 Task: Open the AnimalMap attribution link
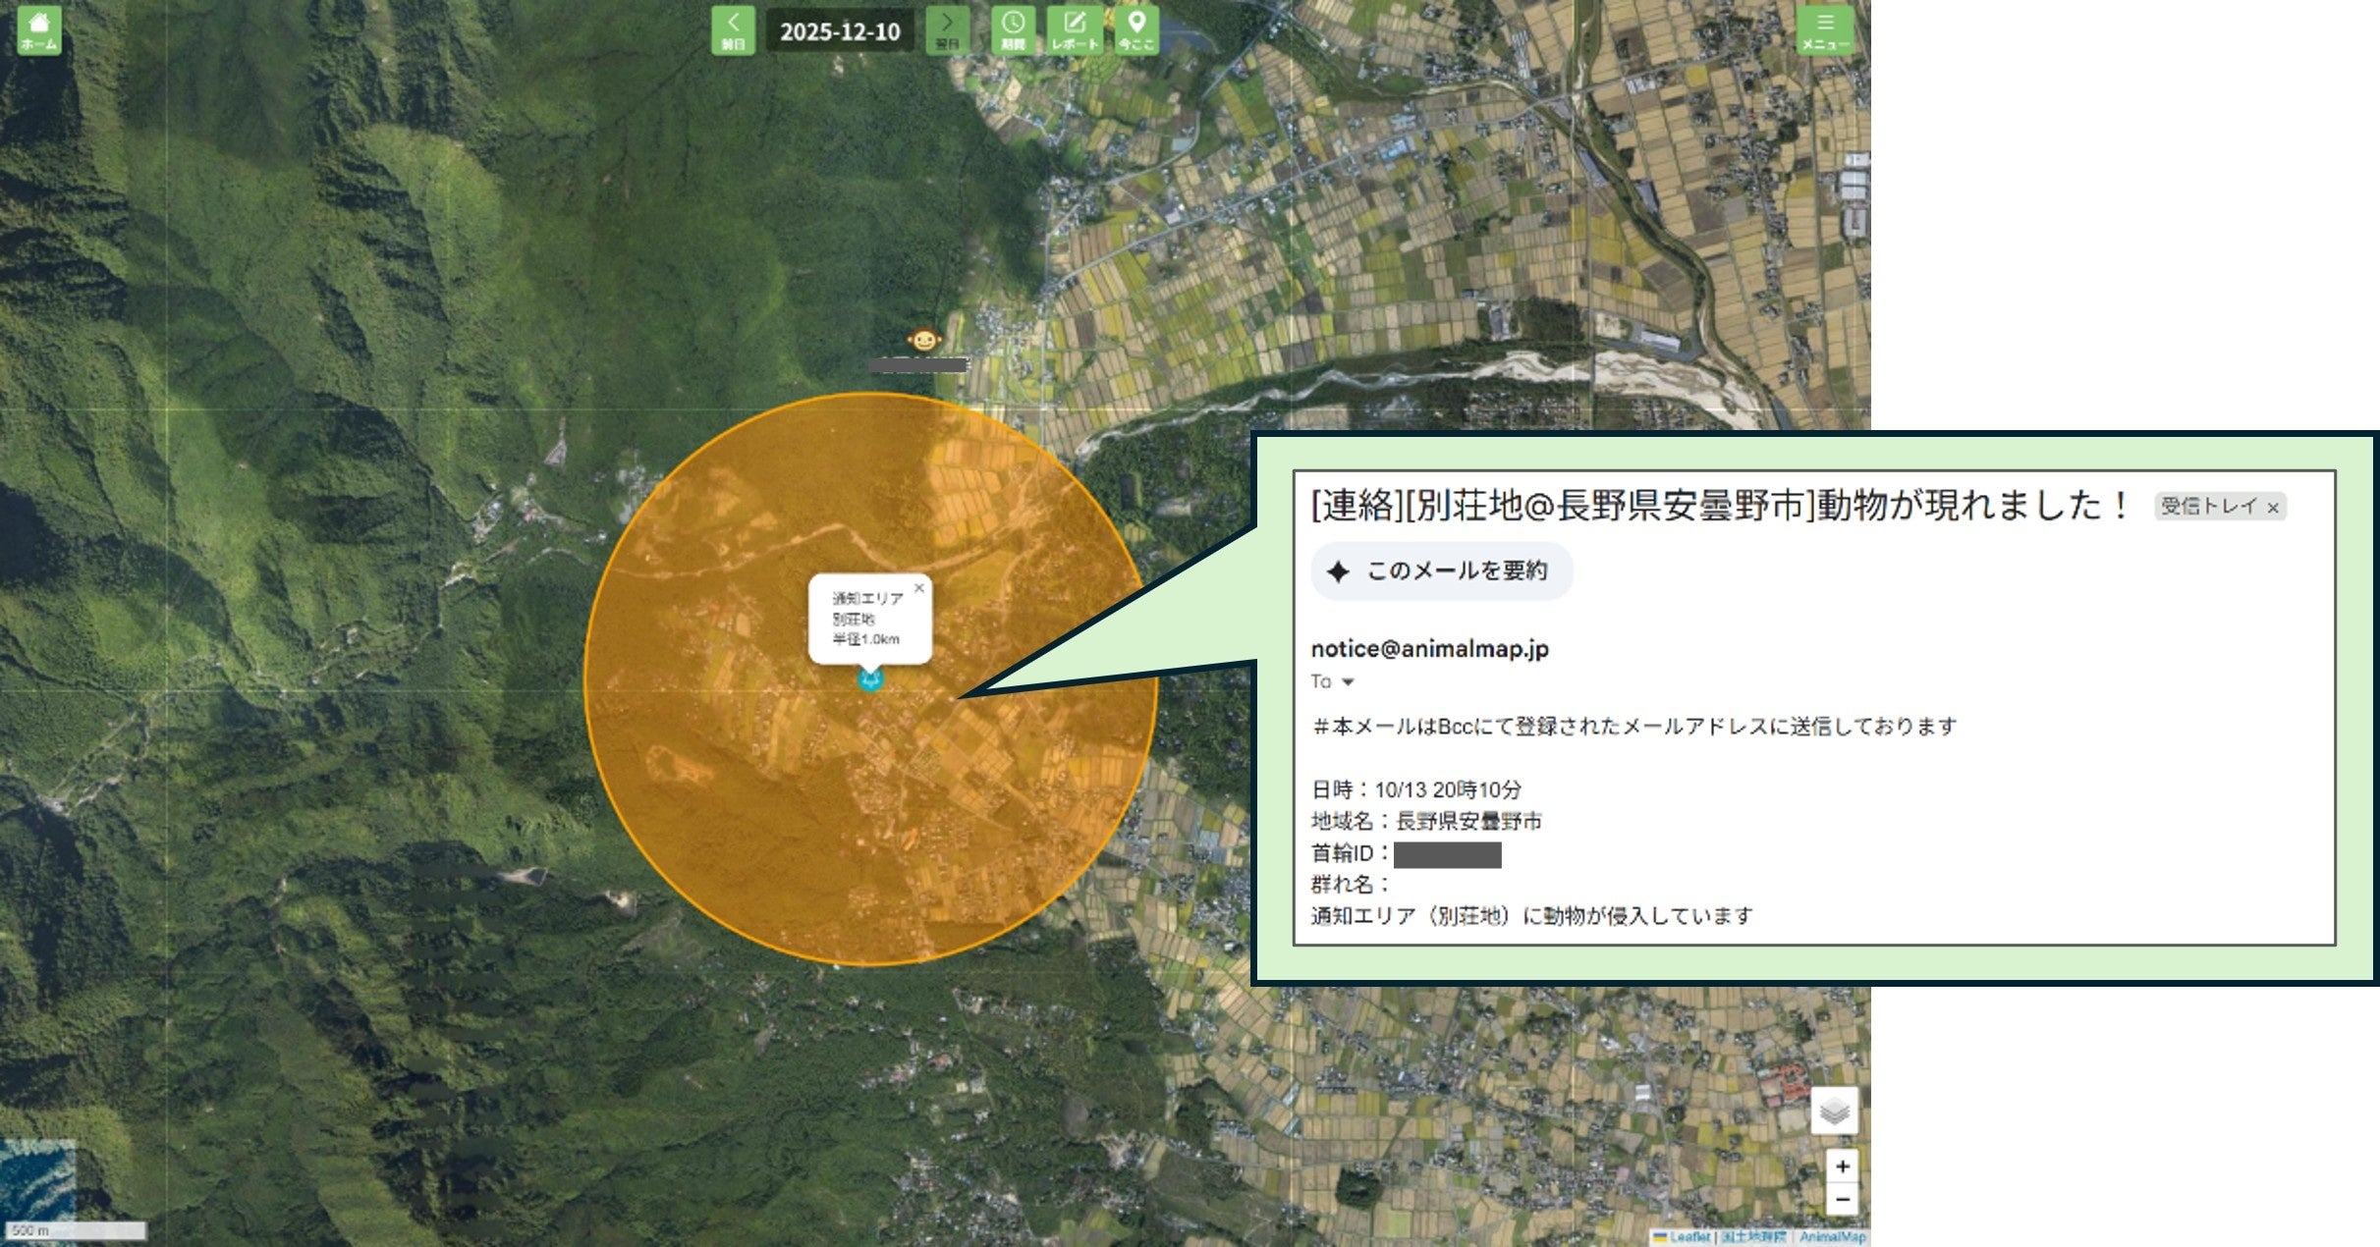click(x=1832, y=1237)
